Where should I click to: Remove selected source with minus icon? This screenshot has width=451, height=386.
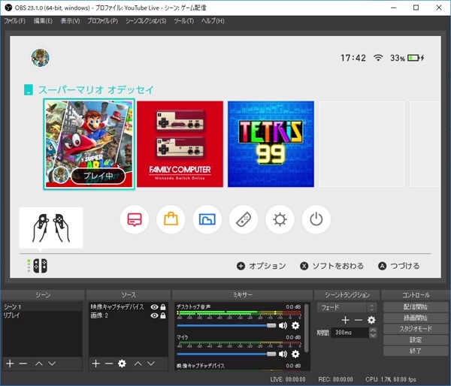109,363
